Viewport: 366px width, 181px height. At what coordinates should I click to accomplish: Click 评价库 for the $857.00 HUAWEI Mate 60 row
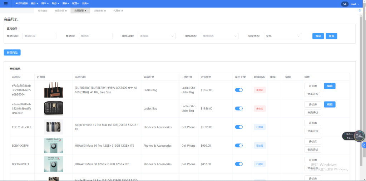[x=313, y=160]
